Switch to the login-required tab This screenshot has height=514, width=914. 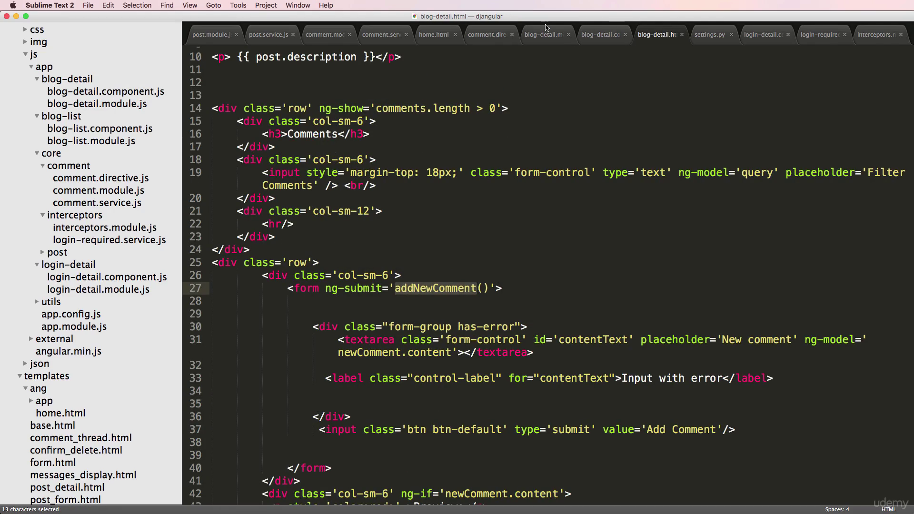click(x=819, y=34)
